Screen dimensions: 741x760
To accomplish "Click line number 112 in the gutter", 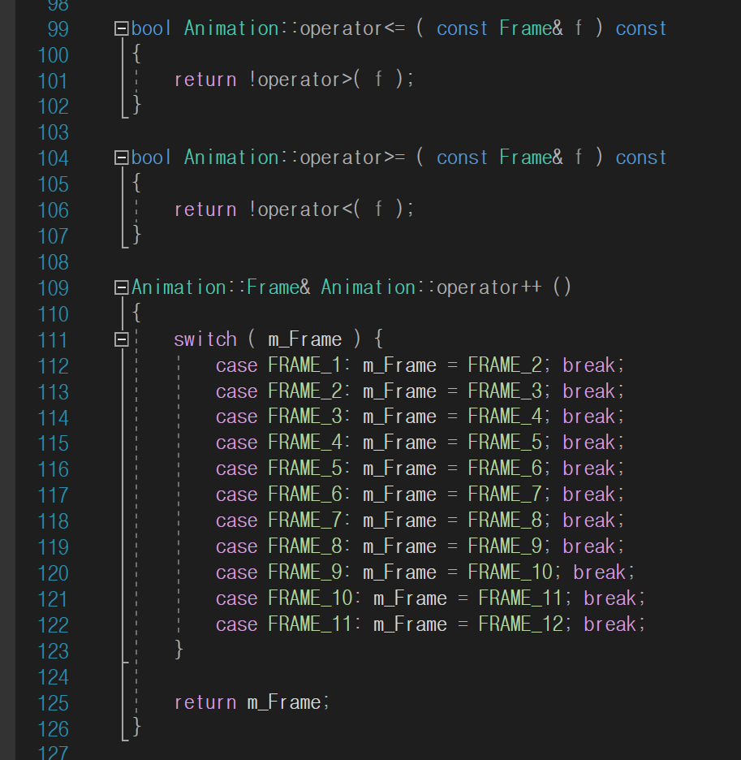I will pos(53,366).
